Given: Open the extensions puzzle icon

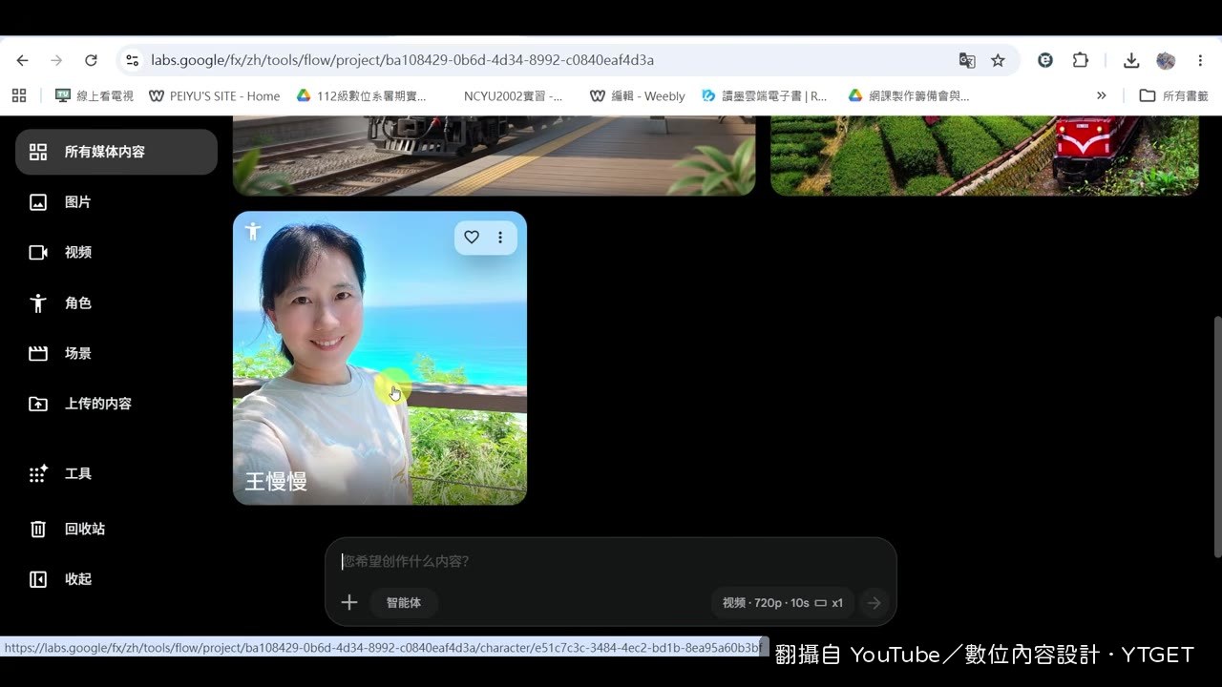Looking at the screenshot, I should pyautogui.click(x=1080, y=60).
